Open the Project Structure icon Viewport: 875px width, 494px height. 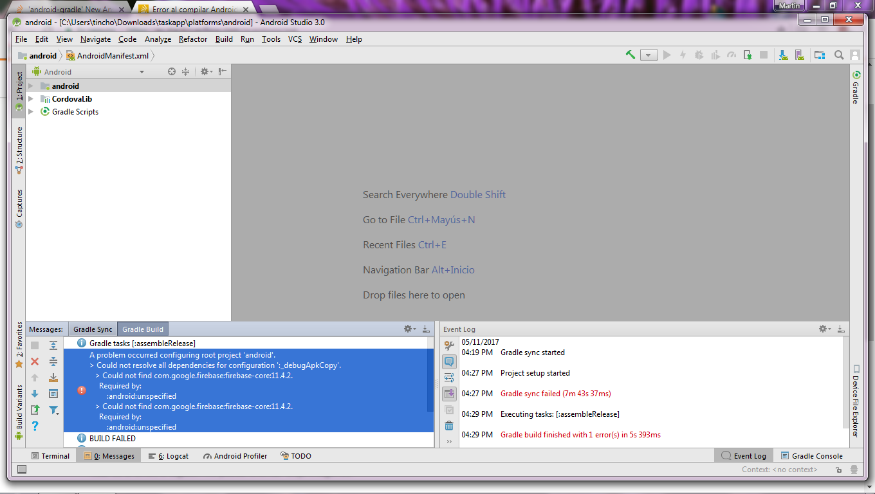click(x=820, y=55)
